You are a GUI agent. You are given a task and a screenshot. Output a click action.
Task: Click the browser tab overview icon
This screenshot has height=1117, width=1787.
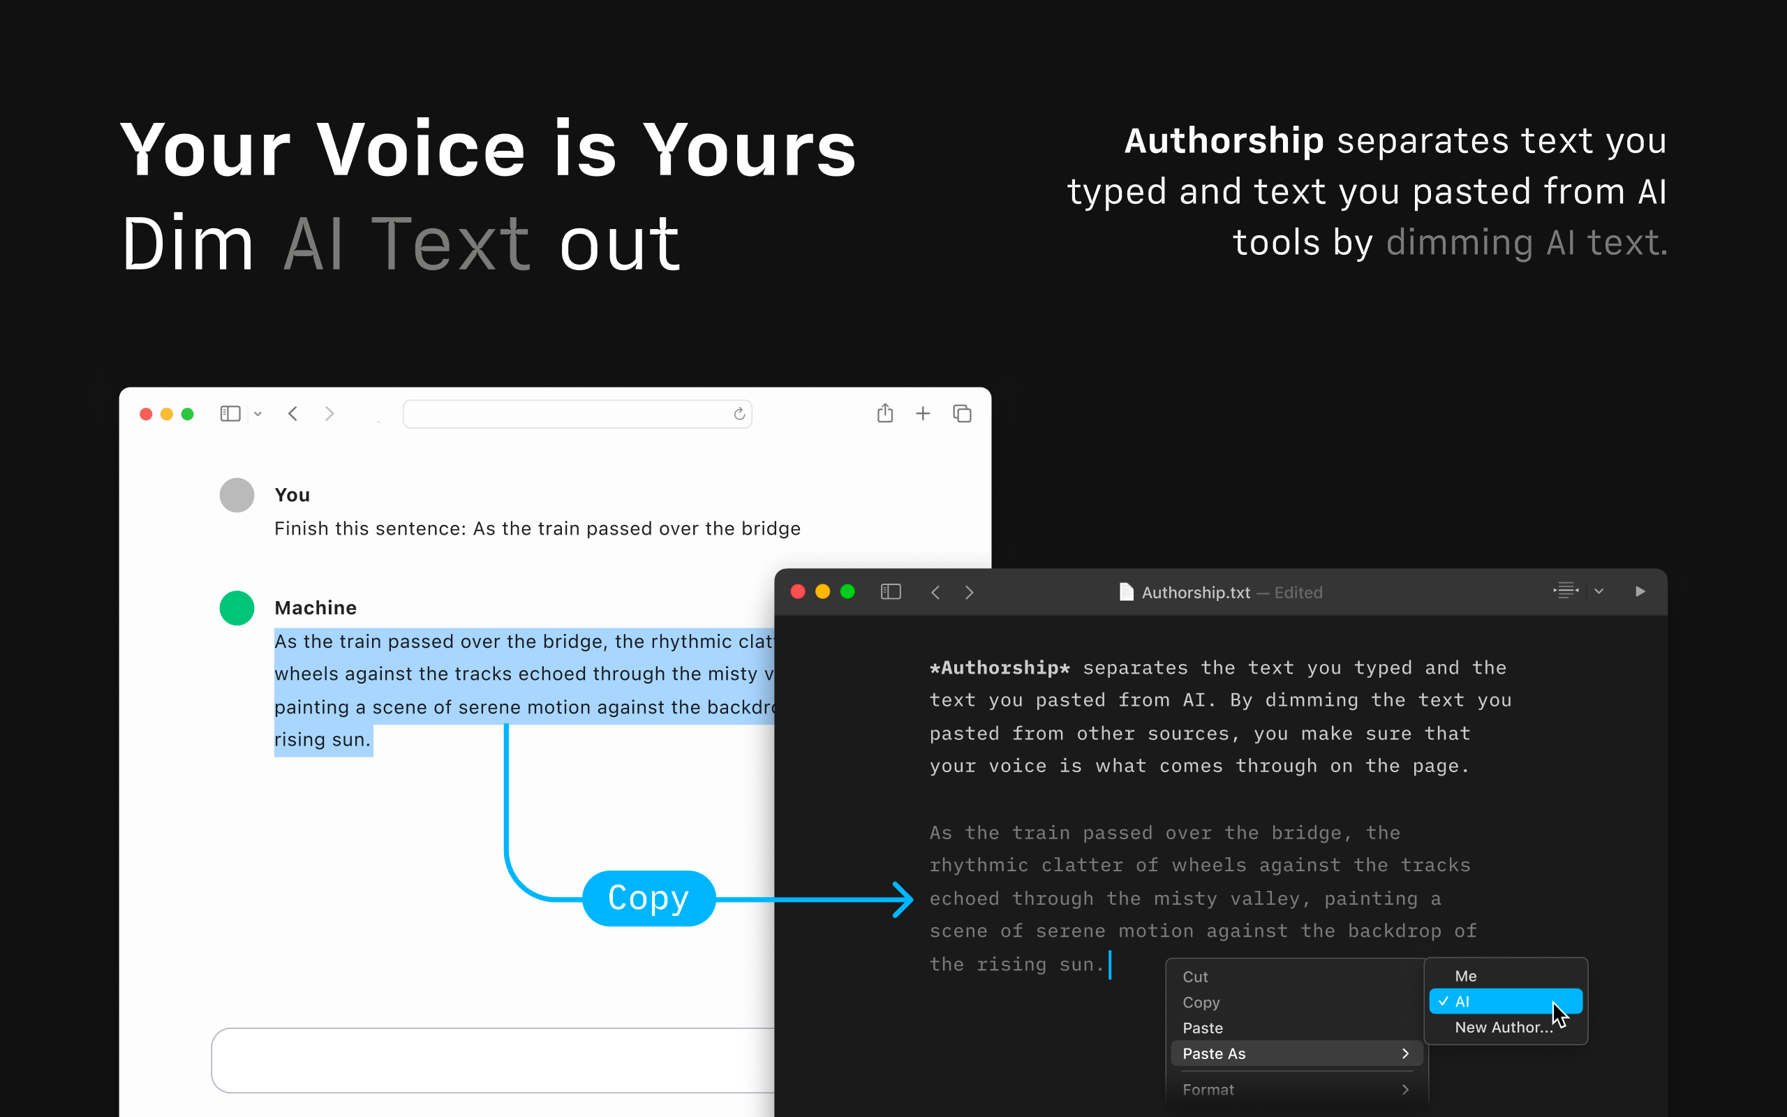click(x=961, y=414)
